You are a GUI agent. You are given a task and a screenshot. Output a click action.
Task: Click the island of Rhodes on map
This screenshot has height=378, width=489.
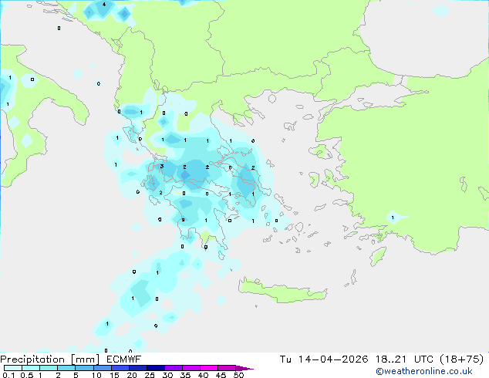378,256
